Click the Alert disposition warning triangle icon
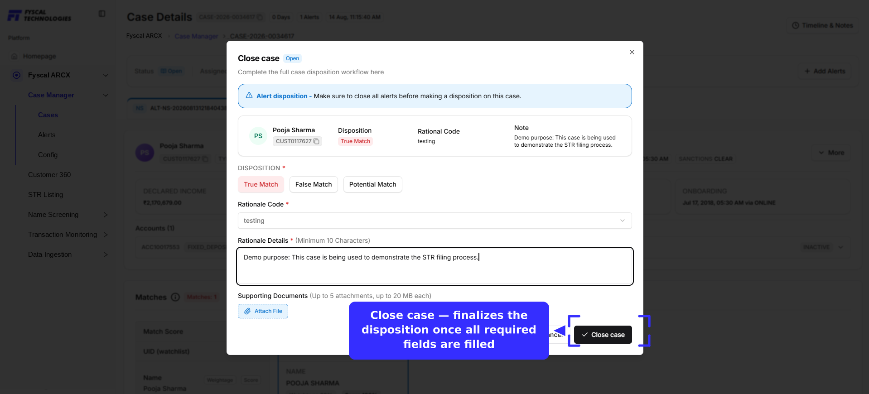 [x=249, y=96]
